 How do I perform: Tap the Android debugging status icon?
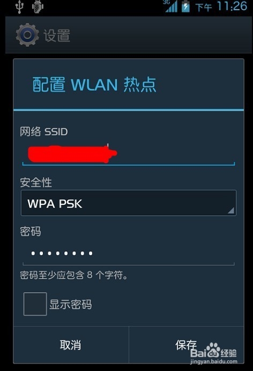(38, 6)
